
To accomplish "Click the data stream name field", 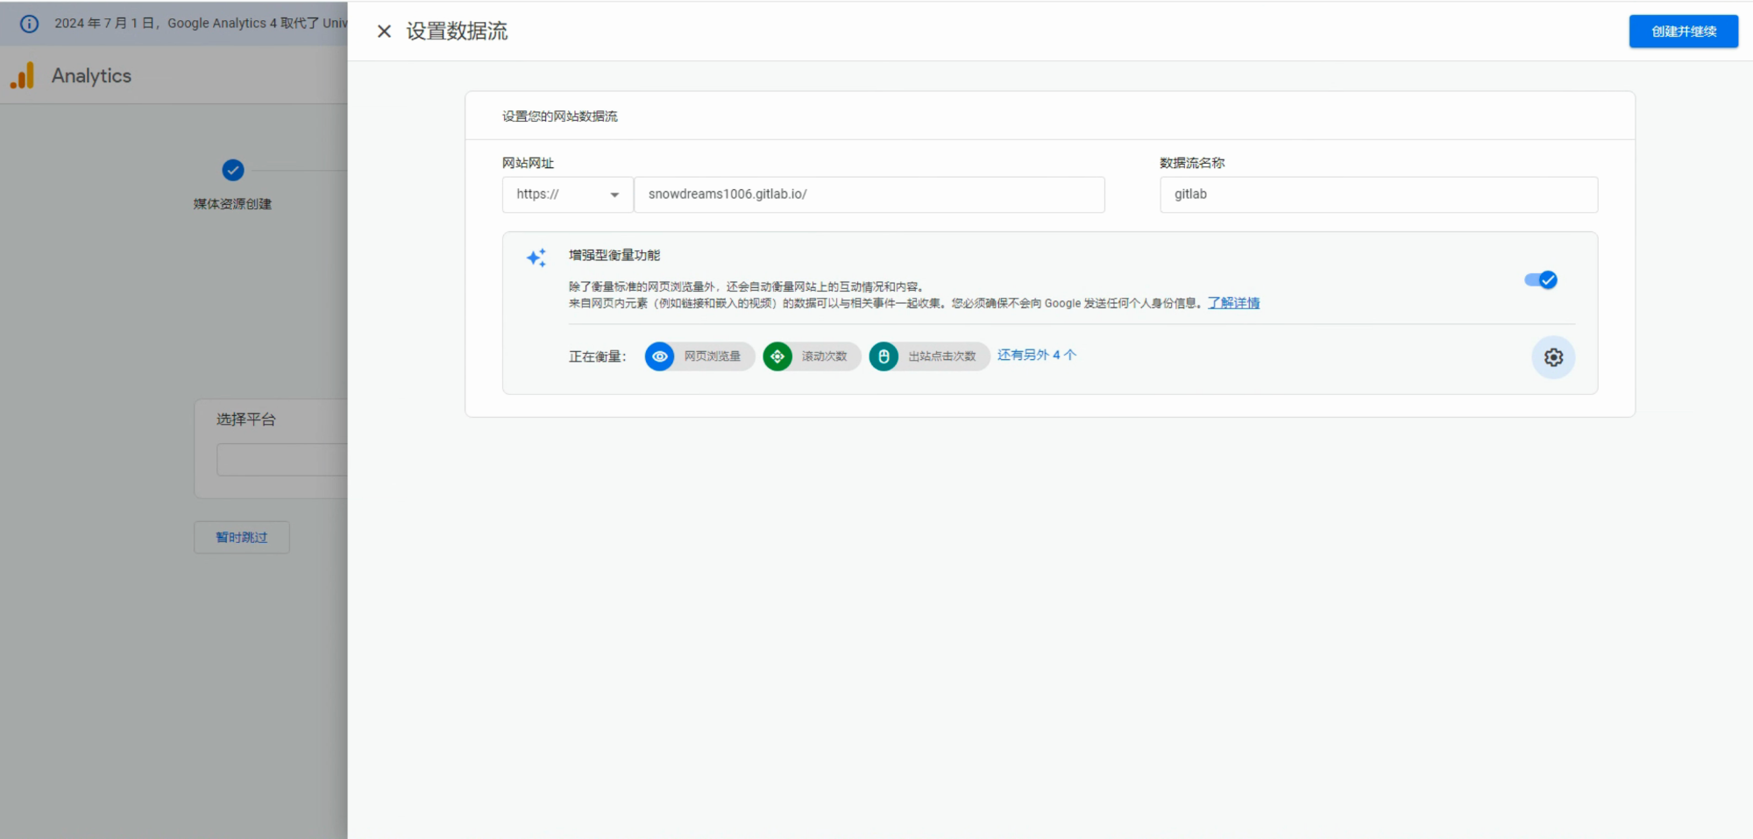I will point(1378,194).
